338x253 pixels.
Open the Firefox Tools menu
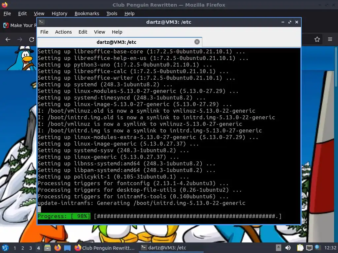[112, 14]
